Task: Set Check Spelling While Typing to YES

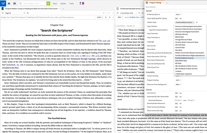Action: click(x=176, y=18)
